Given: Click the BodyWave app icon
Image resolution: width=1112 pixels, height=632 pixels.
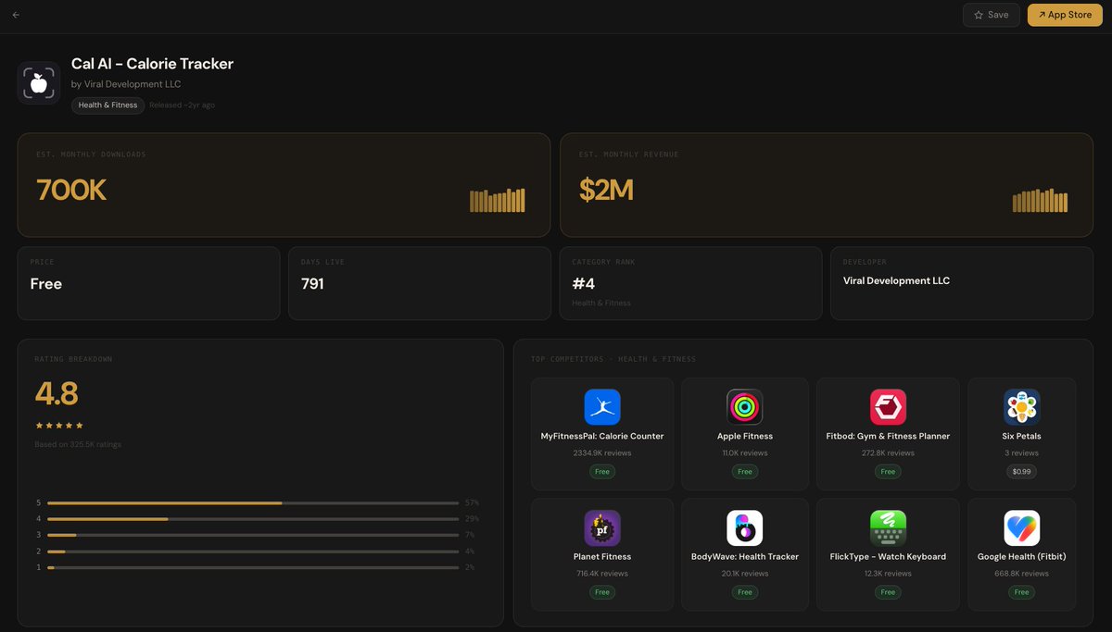Looking at the screenshot, I should coord(745,528).
